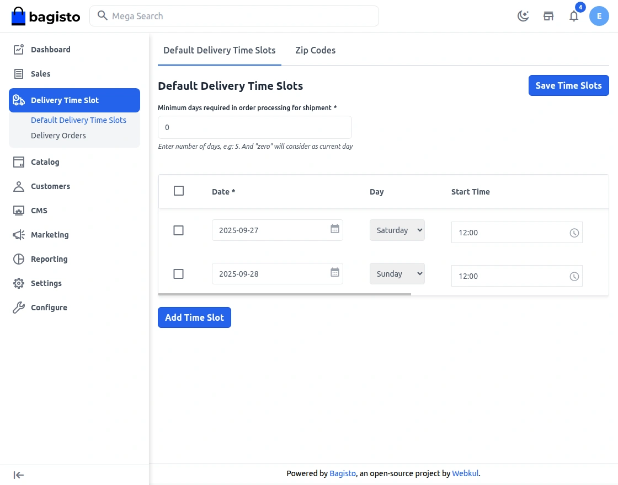Check the select-all checkbox in the table header

(179, 190)
